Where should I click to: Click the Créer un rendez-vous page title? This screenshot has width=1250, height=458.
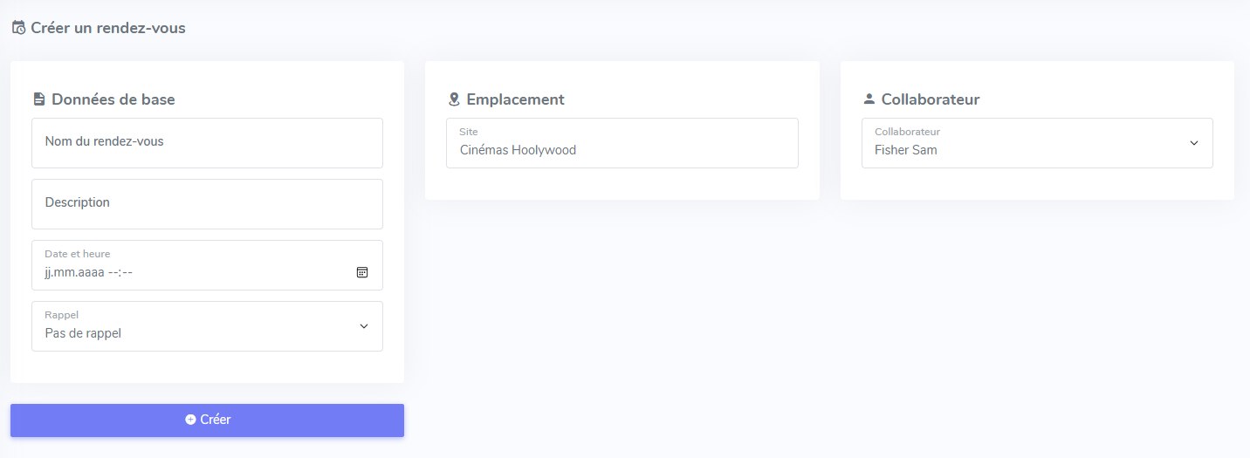pos(108,28)
